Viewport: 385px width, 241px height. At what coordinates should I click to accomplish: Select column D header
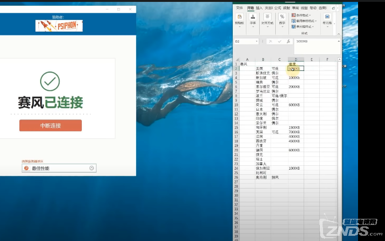click(296, 60)
